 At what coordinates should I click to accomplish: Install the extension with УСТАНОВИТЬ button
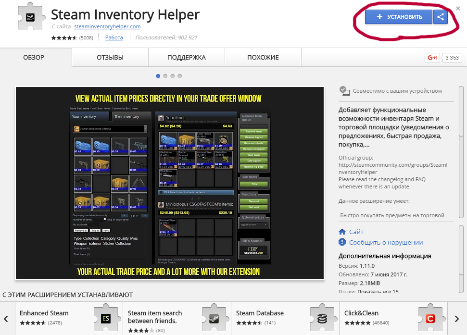(x=399, y=17)
